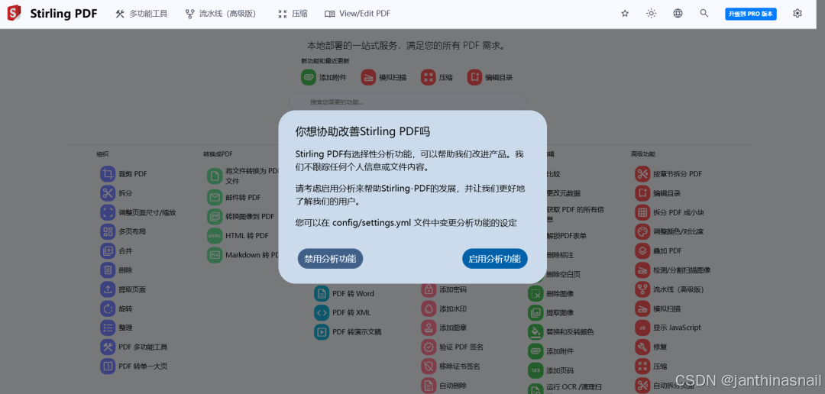Click the 提取图像 icon

[x=535, y=312]
